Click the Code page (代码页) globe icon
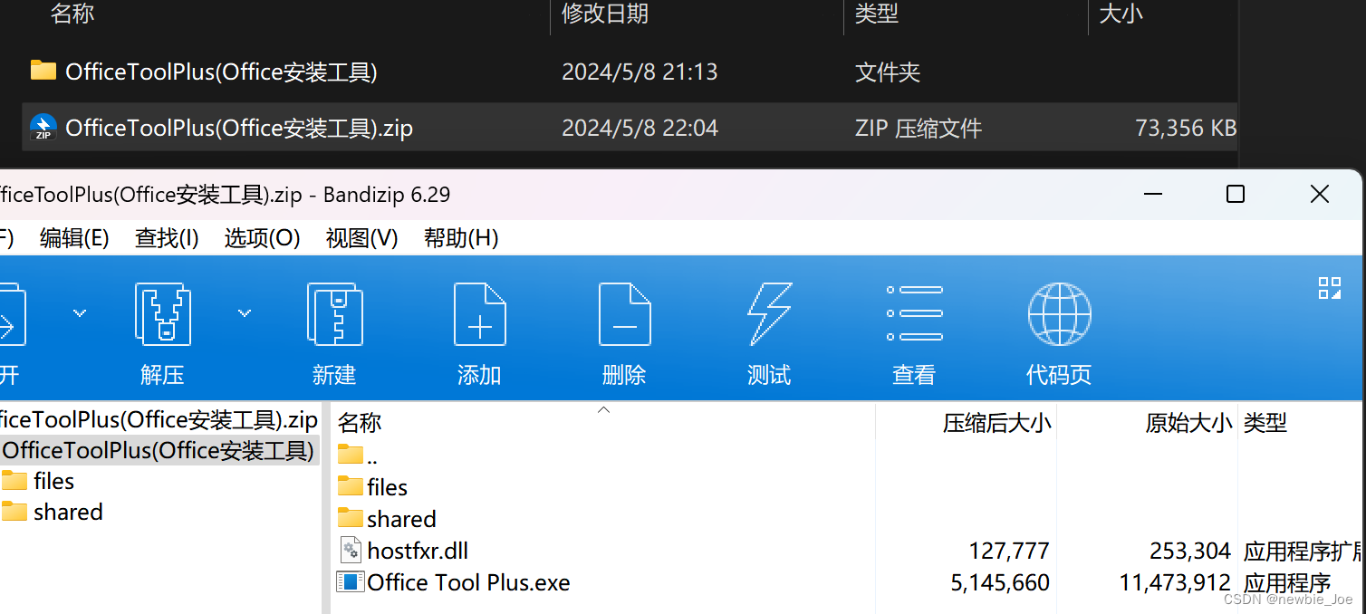The height and width of the screenshot is (614, 1366). pyautogui.click(x=1059, y=314)
